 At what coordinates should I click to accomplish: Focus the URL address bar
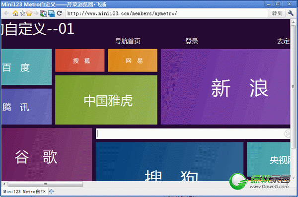[166, 13]
